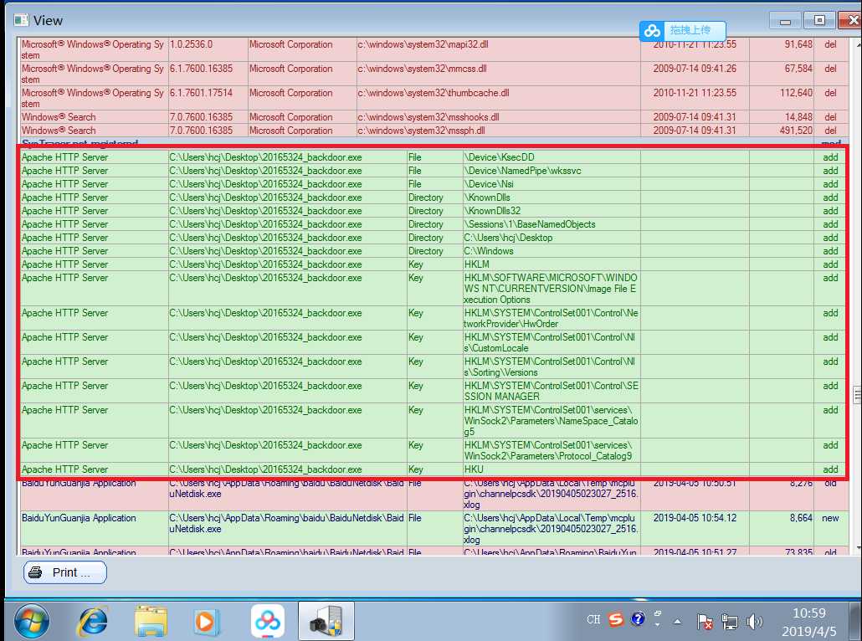Select the HKU key cell
Image resolution: width=862 pixels, height=641 pixels.
[x=552, y=469]
